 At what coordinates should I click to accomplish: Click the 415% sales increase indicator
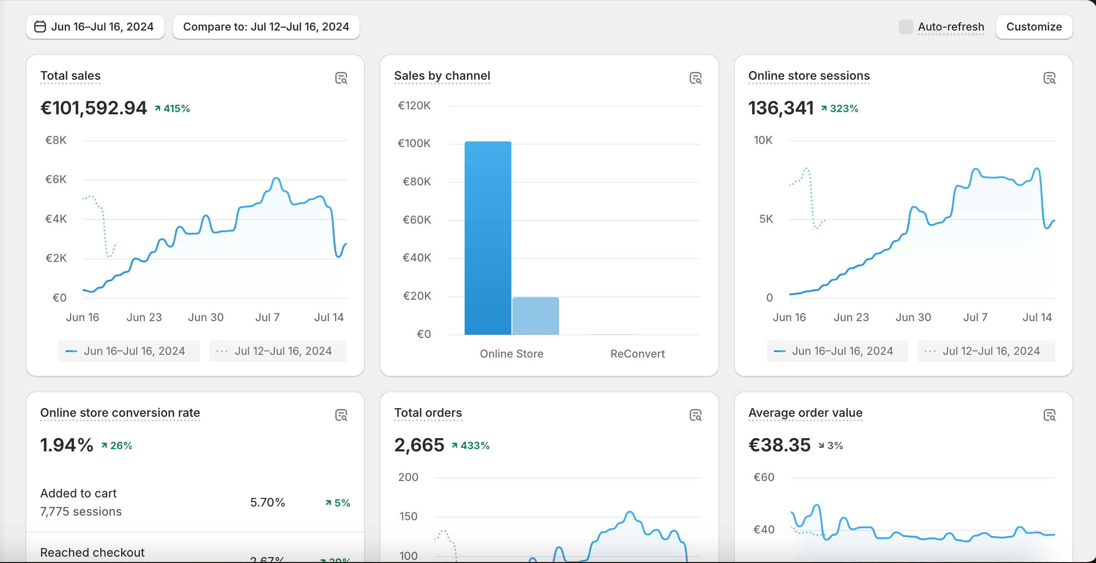(x=172, y=108)
